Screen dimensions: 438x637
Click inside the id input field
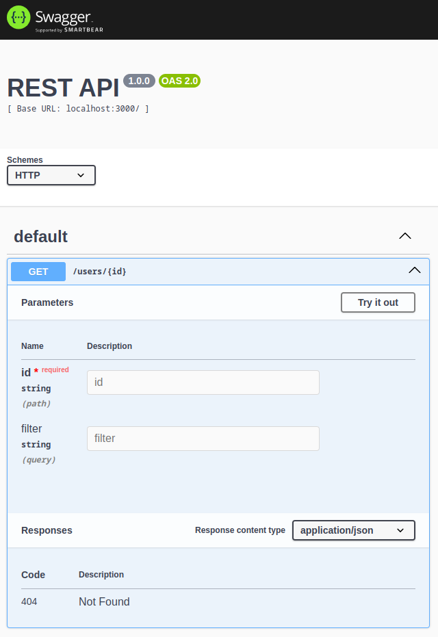click(x=202, y=382)
